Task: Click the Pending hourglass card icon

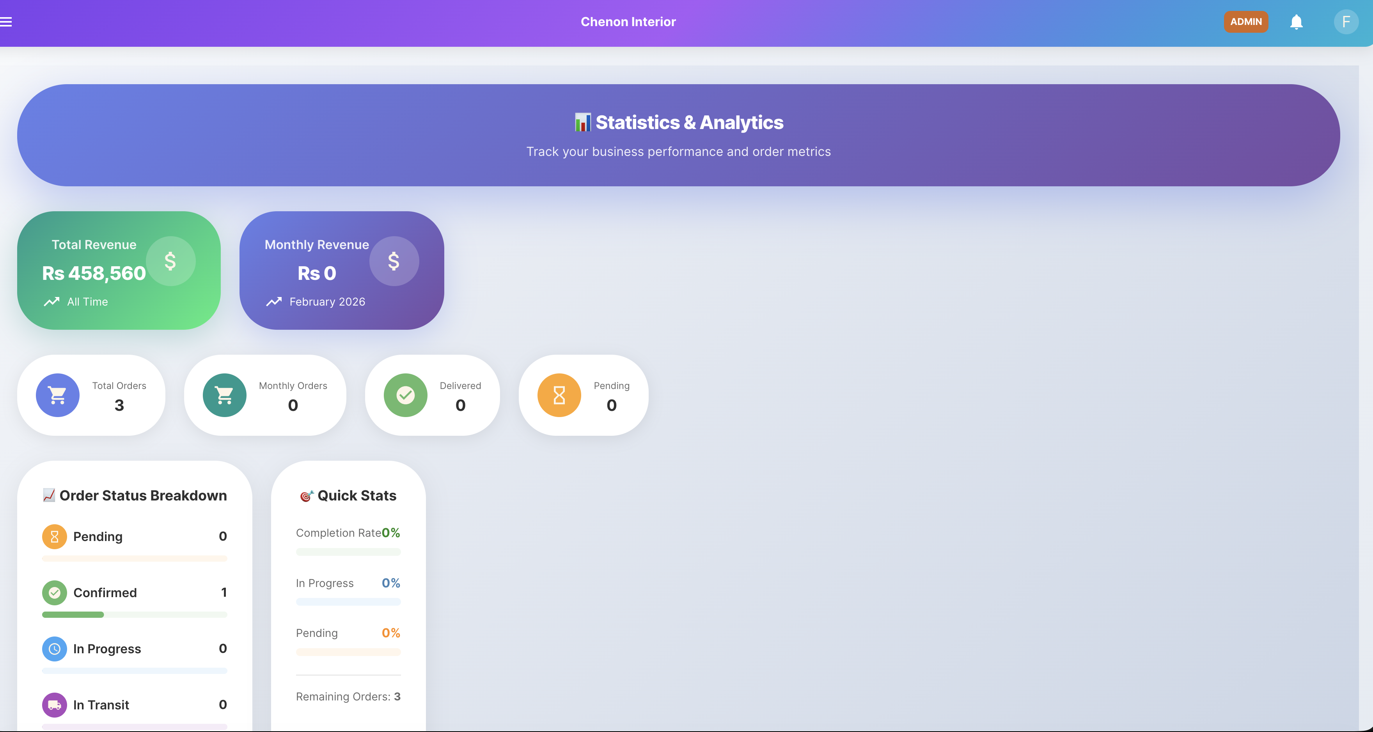Action: (559, 395)
